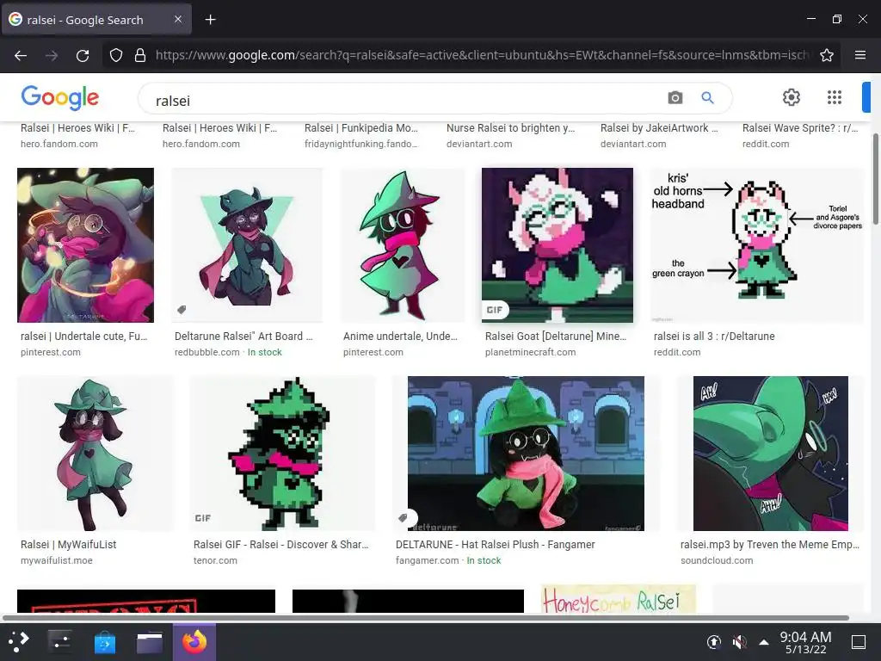
Task: Click the tenor.com source text
Action: [215, 560]
